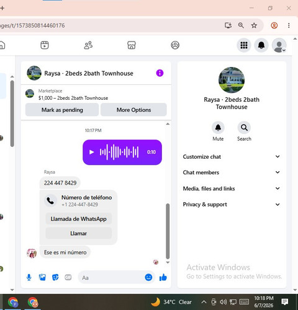
Task: Click the large townhouse profile picture
Action: (x=232, y=80)
